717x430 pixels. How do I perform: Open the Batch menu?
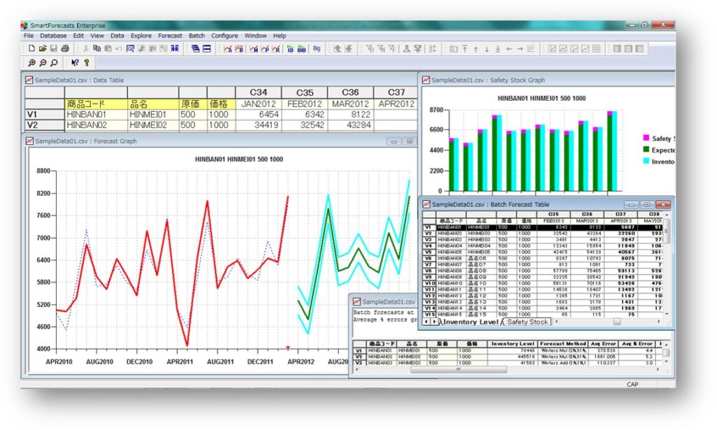coord(197,35)
